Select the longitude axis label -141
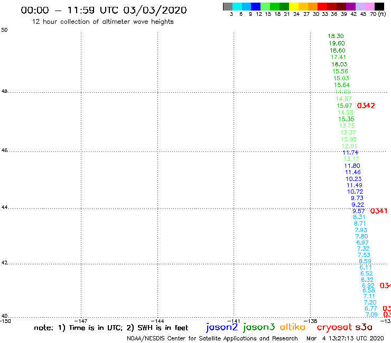 [234, 321]
